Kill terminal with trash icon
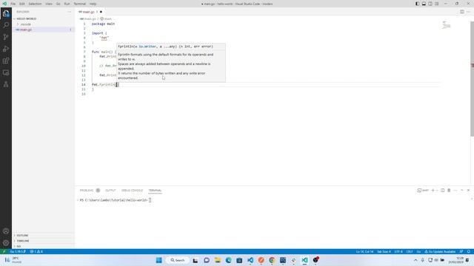Image resolution: width=474 pixels, height=266 pixels. 449,191
